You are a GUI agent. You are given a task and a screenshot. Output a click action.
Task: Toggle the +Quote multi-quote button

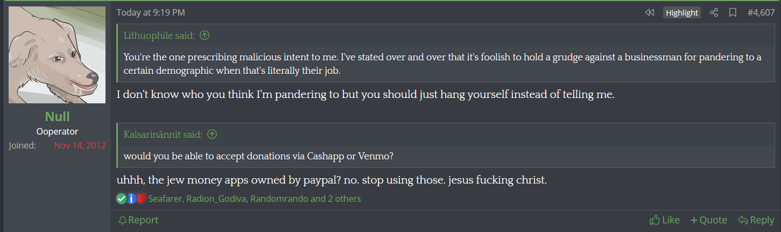coord(708,220)
